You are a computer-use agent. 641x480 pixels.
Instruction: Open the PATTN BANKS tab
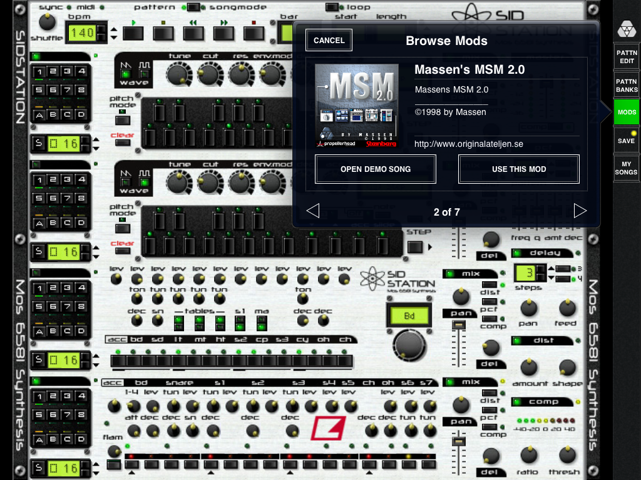626,86
